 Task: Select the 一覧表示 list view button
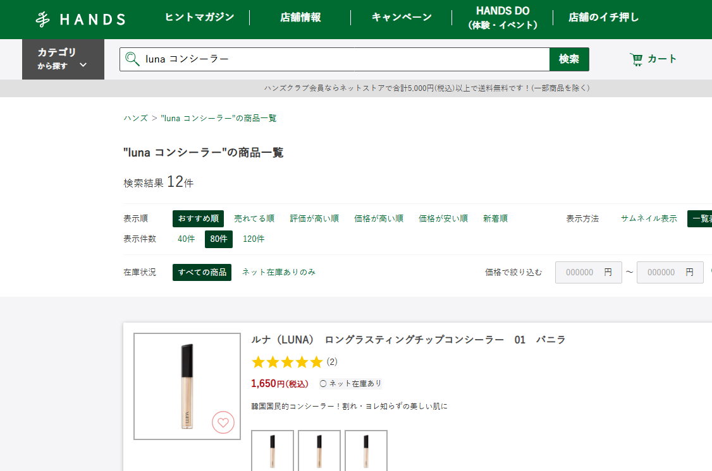click(x=700, y=218)
